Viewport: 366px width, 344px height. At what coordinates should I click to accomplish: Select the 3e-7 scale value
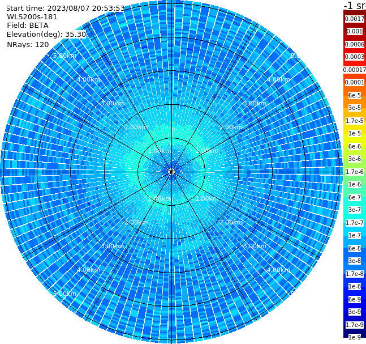click(355, 210)
